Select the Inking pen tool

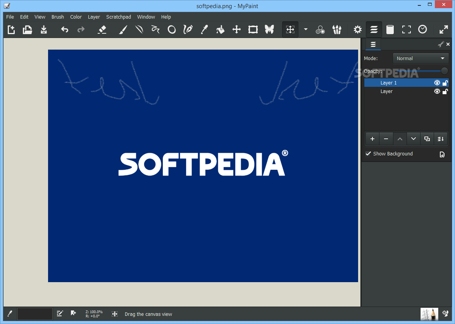point(188,29)
